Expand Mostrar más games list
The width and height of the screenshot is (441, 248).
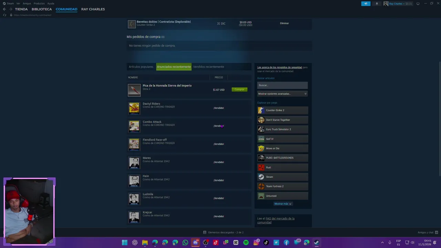(x=283, y=204)
